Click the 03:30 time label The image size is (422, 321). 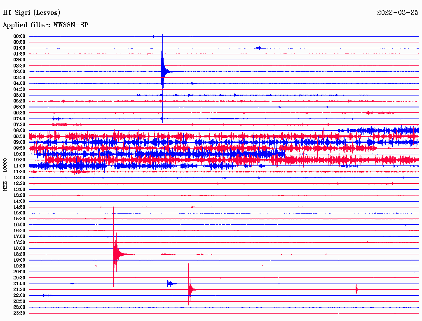[x=19, y=77]
